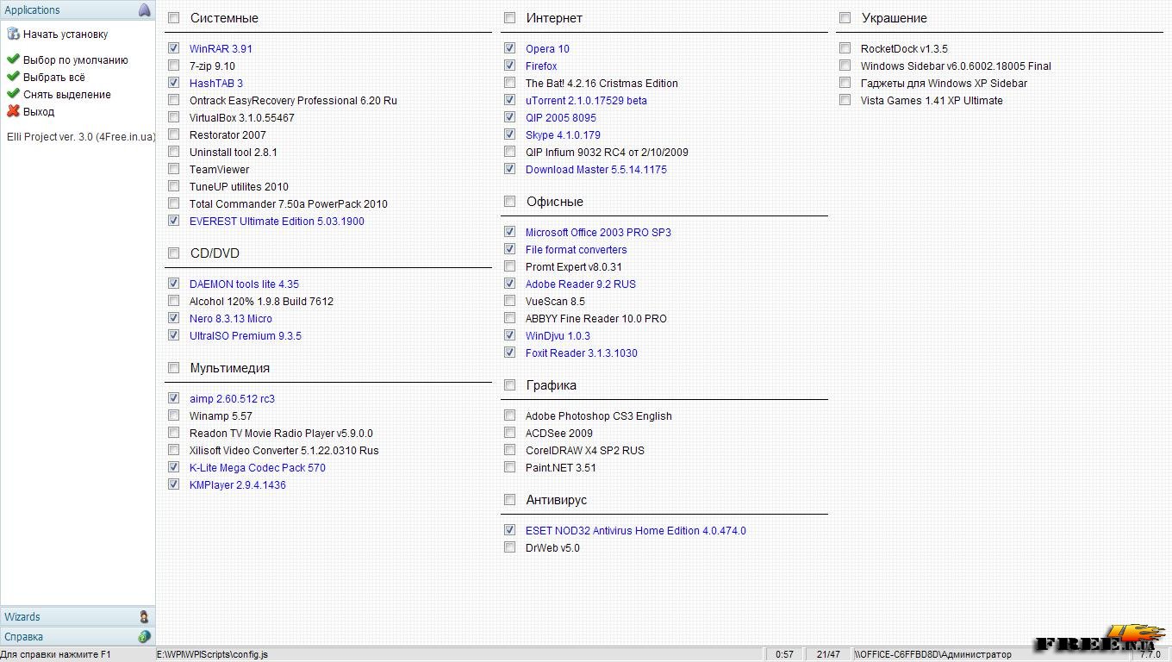This screenshot has height=662, width=1172.
Task: Toggle the CD/DVD category checkbox
Action: (x=174, y=253)
